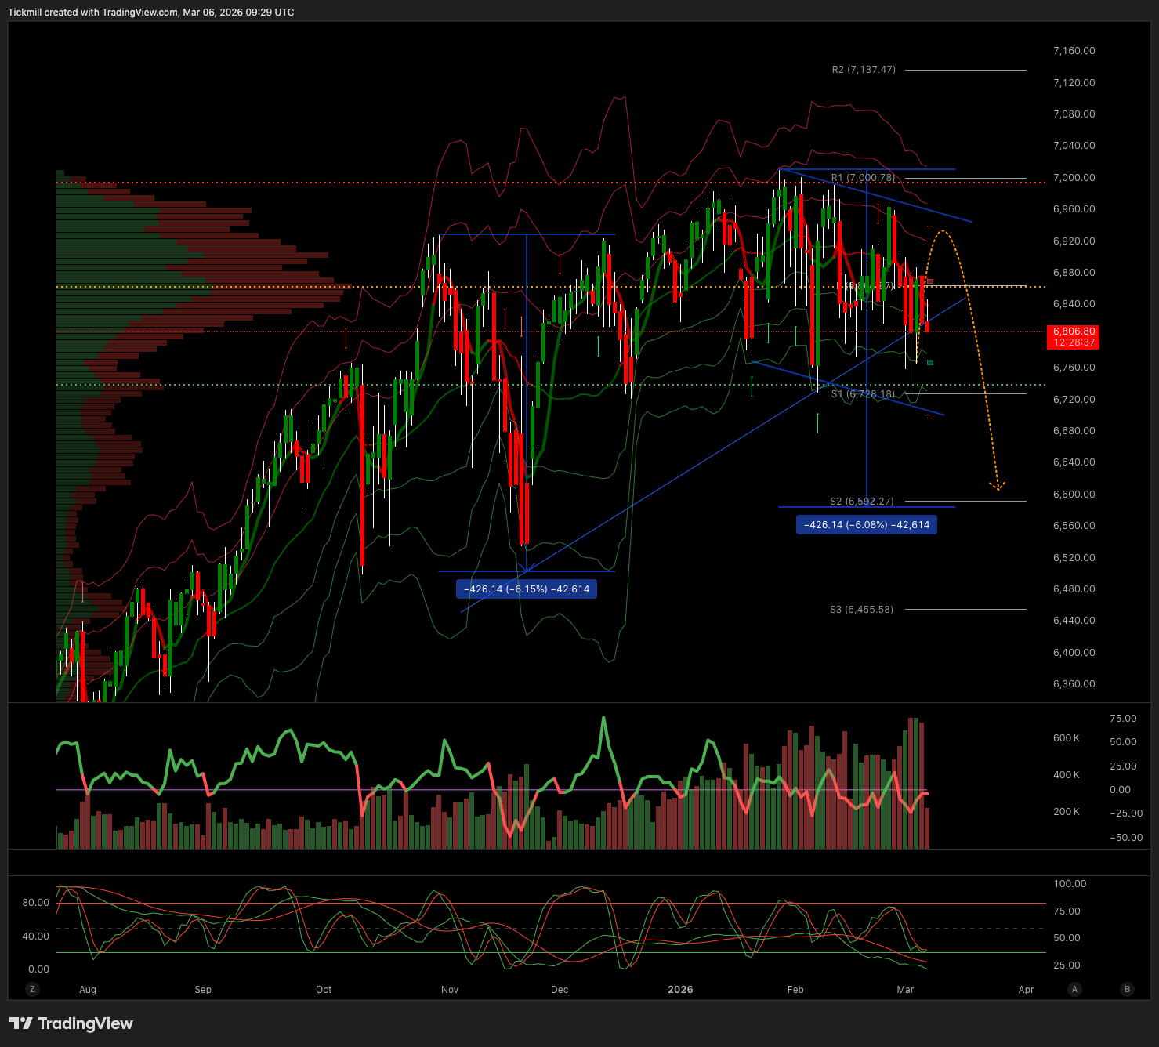
Task: Click the 7,000.00 price scale level
Action: [1074, 178]
